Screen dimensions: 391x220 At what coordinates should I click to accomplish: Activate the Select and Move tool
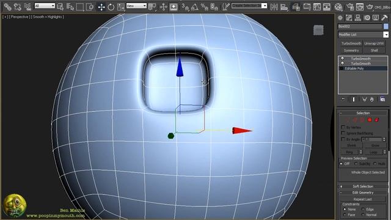(x=101, y=7)
